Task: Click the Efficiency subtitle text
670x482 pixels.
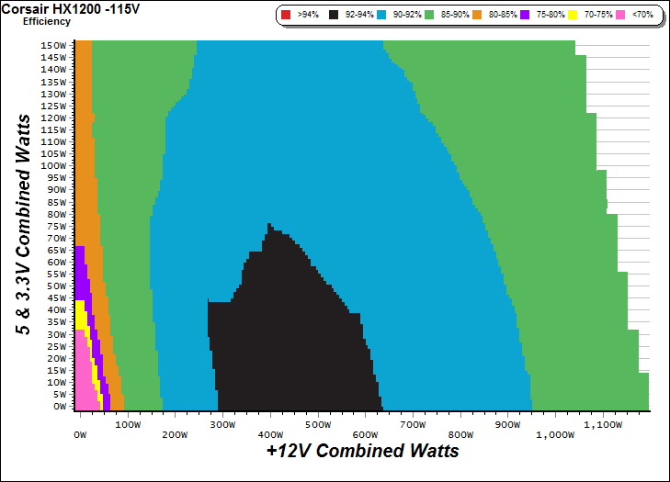Action: coord(46,20)
